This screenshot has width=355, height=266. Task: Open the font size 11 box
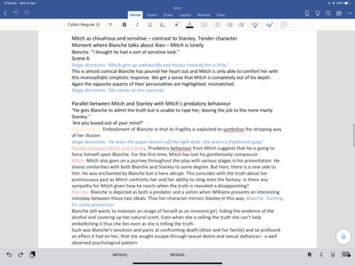pos(110,25)
